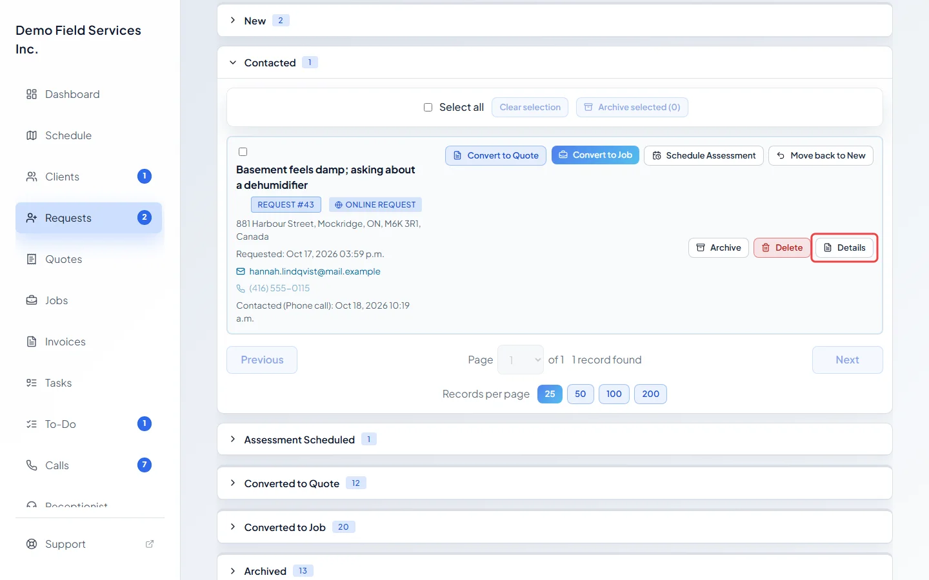The image size is (929, 580).
Task: Click the trash icon on Delete
Action: (766, 247)
